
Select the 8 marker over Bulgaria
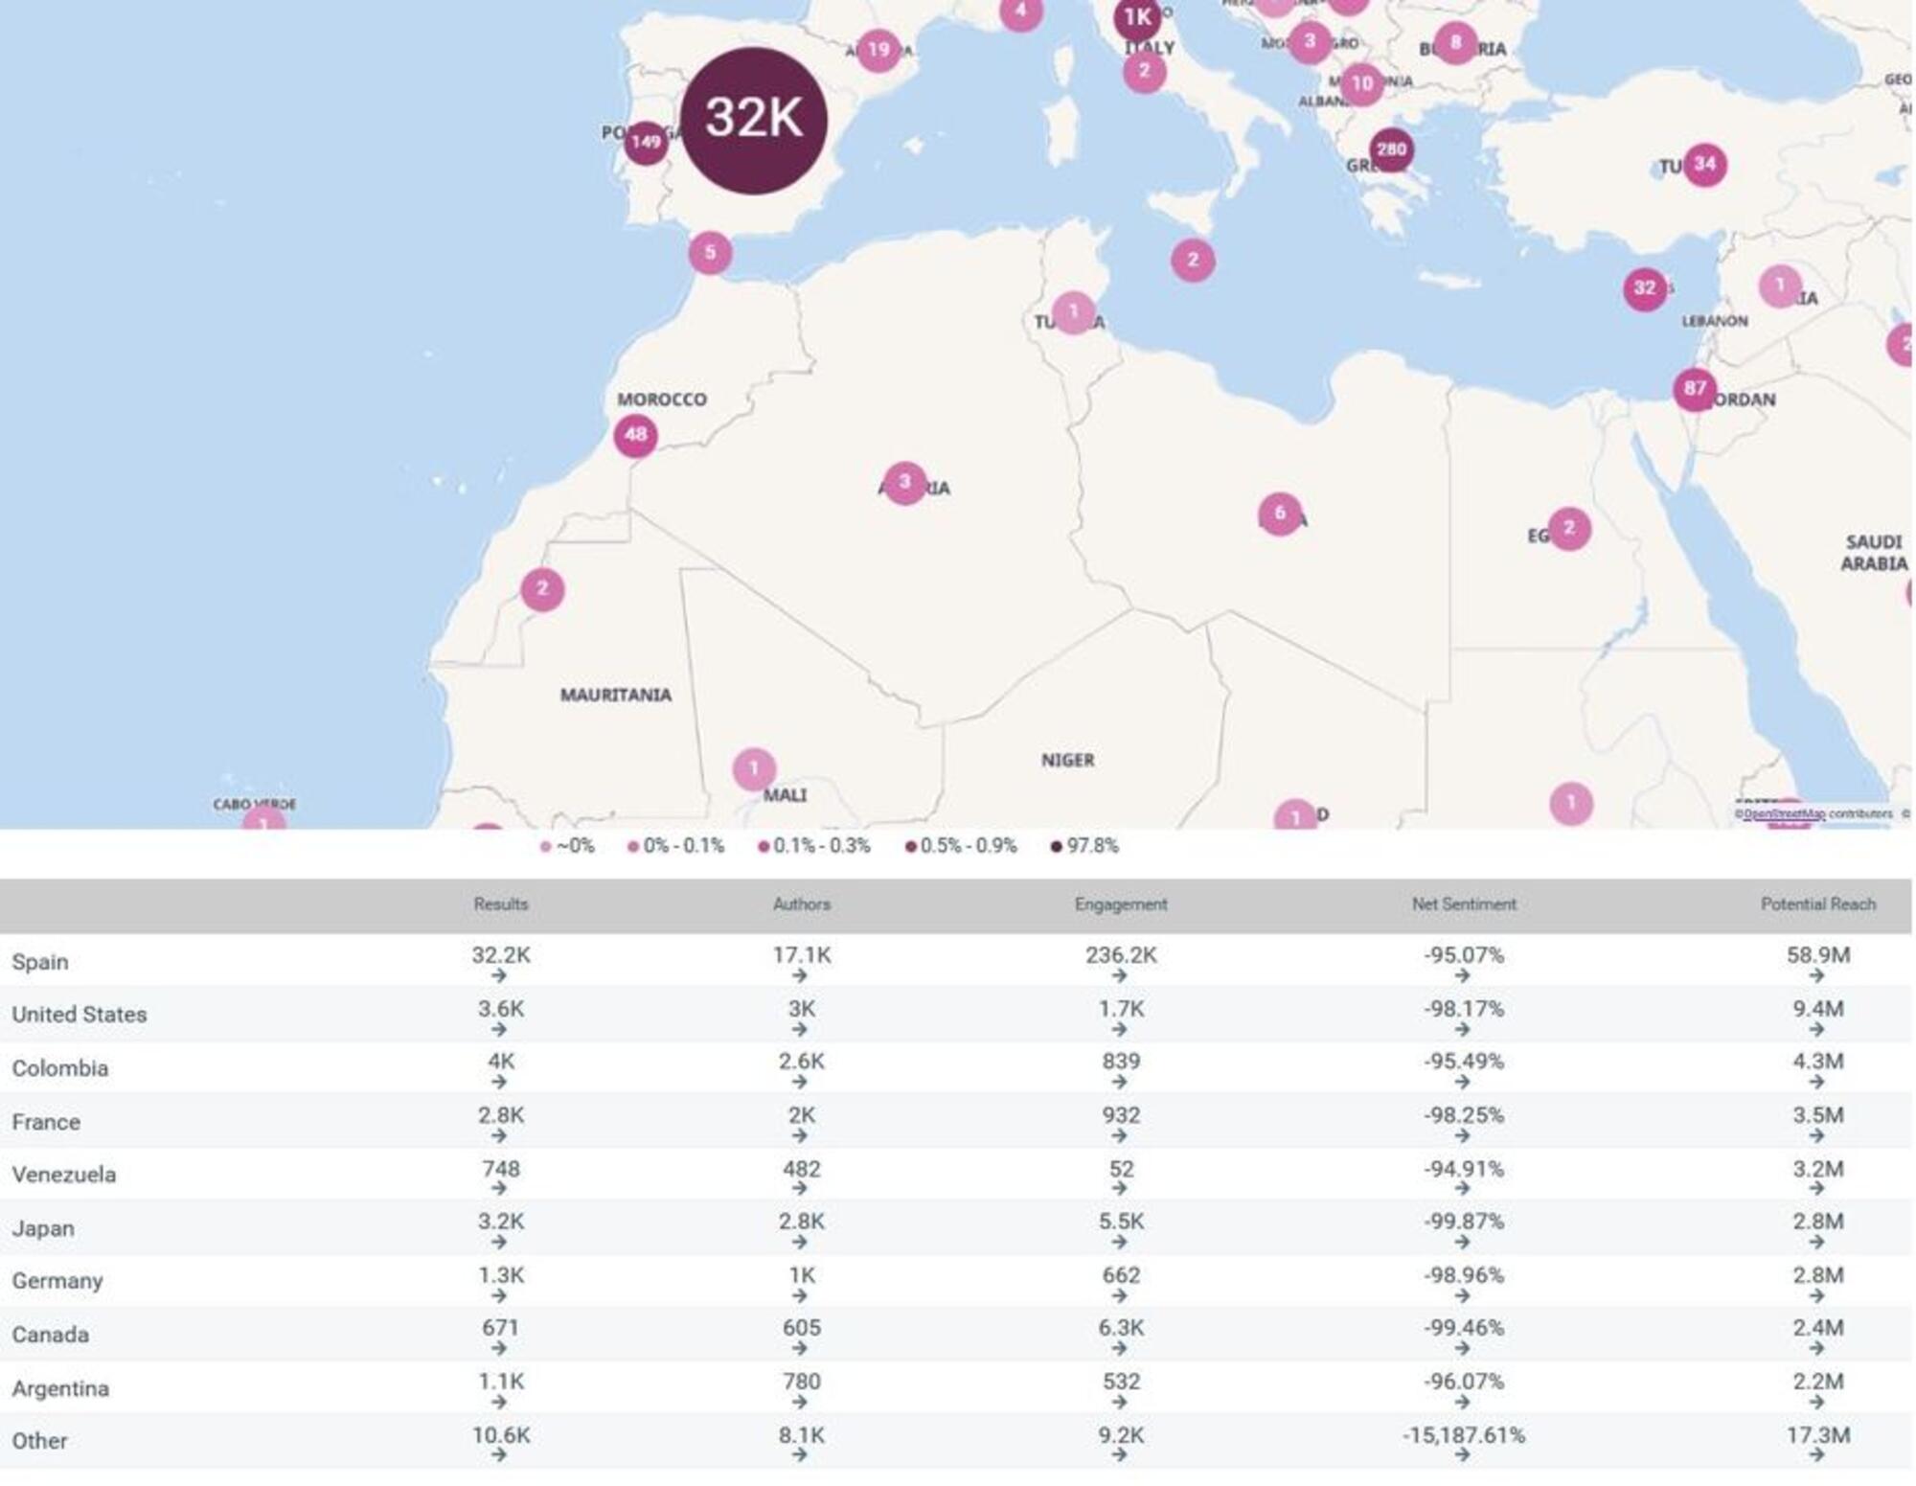[x=1455, y=42]
